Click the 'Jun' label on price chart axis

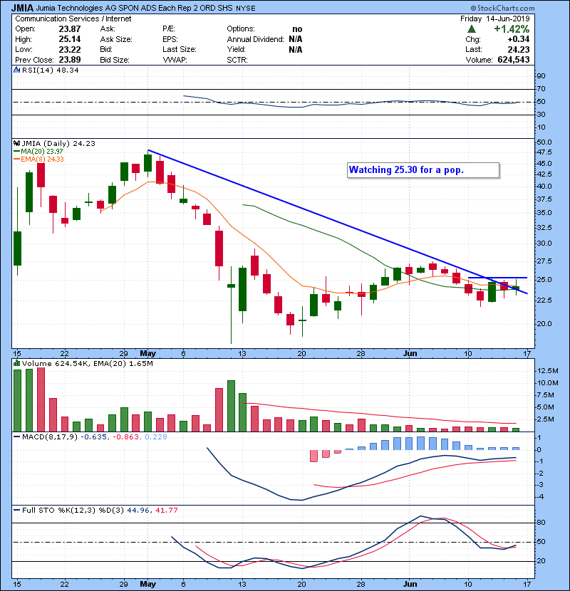410,354
